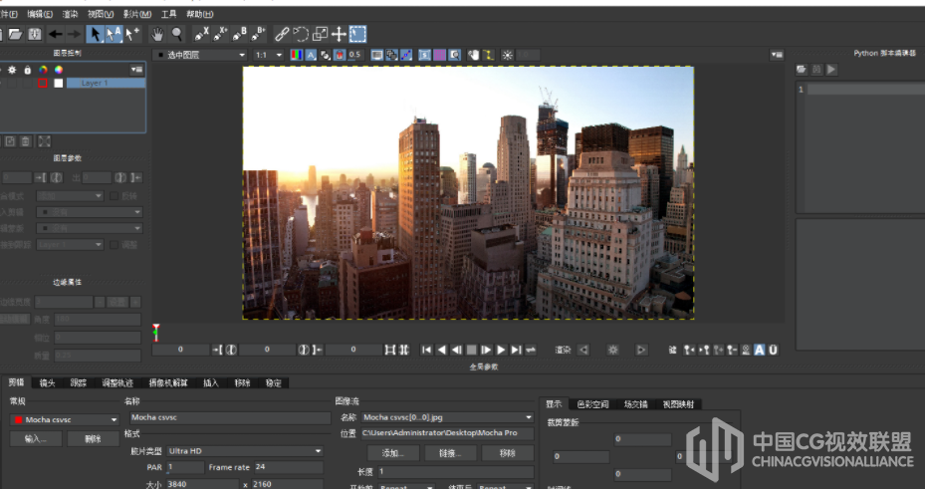Screen dimensions: 925x489
Task: Switch to the 镜头 tab
Action: point(47,382)
